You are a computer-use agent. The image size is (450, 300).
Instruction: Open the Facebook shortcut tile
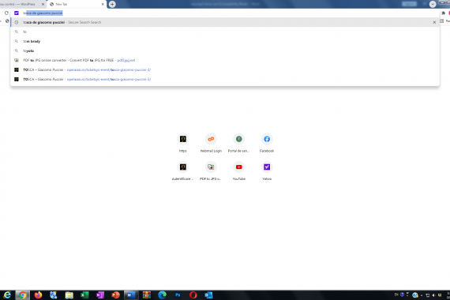(267, 143)
